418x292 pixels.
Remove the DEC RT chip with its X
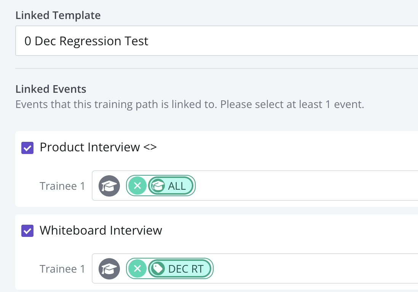(x=137, y=269)
